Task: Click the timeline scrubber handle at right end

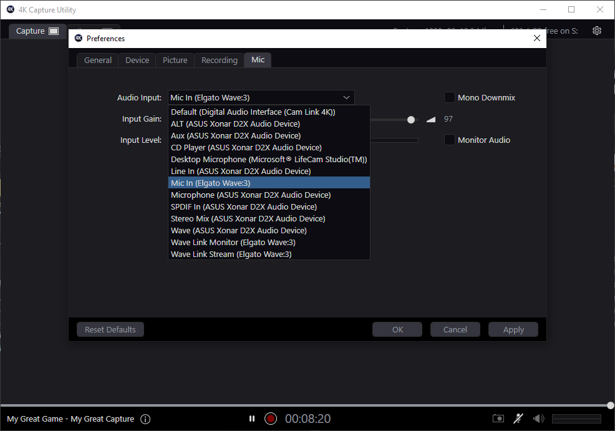Action: coord(610,405)
